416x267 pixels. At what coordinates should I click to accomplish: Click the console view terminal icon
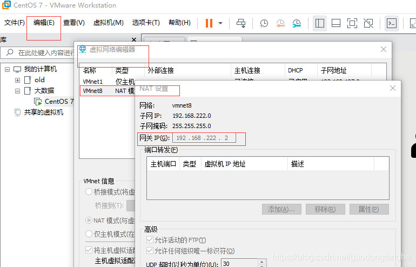pyautogui.click(x=392, y=23)
